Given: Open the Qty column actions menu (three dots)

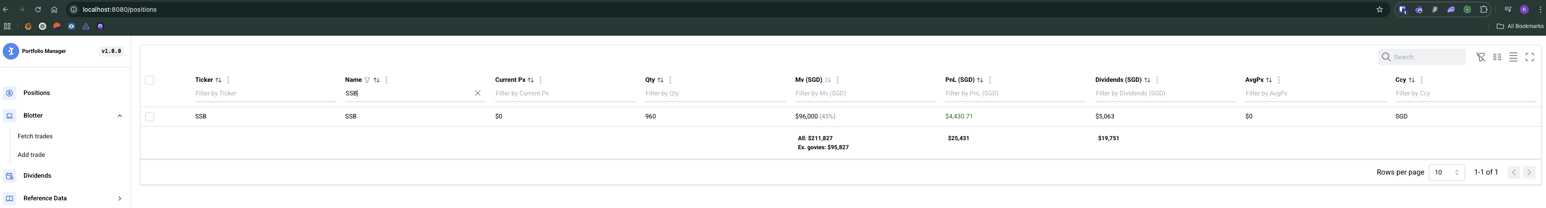Looking at the screenshot, I should [670, 80].
